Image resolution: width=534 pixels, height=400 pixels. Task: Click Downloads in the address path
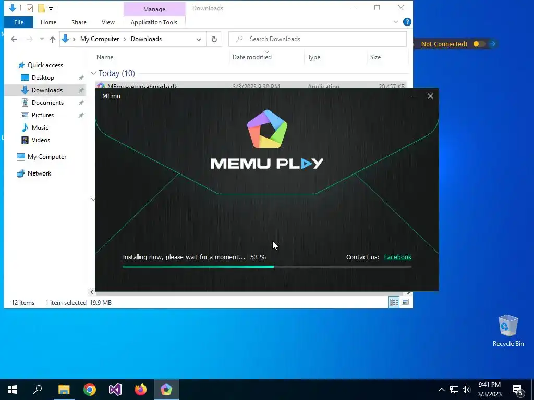click(146, 39)
